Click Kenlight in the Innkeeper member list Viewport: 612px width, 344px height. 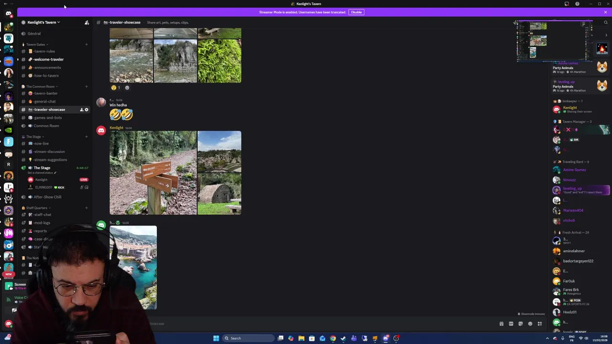(x=580, y=109)
